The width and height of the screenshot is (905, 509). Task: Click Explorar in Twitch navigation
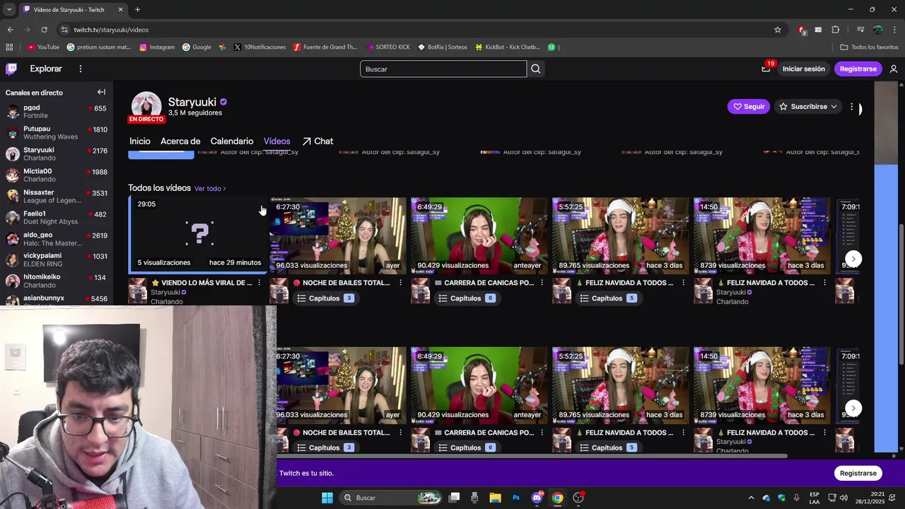[x=46, y=69]
